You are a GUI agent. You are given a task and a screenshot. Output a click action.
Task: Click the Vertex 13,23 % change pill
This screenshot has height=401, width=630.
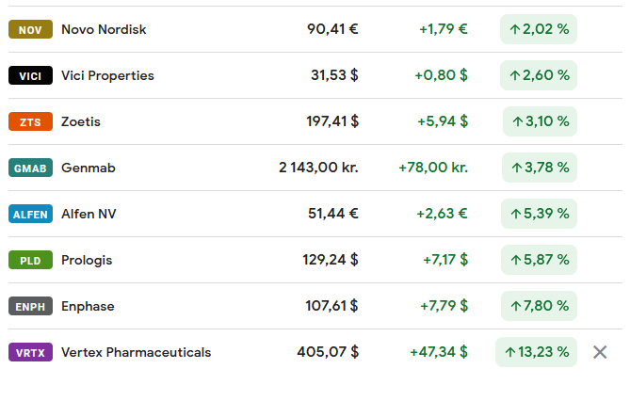click(536, 352)
